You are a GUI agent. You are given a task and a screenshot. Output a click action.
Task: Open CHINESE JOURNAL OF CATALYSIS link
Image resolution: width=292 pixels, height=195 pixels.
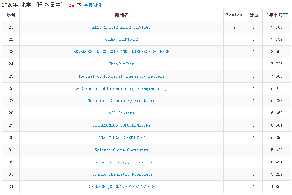(x=121, y=187)
